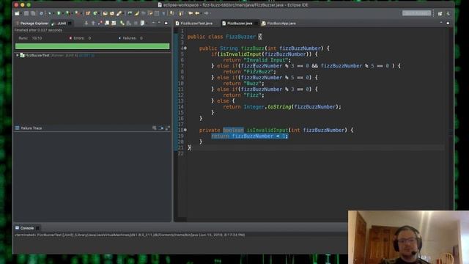Viewport: 469px width, 264px height.
Task: Click the New file wizard icon
Action: click(x=17, y=13)
